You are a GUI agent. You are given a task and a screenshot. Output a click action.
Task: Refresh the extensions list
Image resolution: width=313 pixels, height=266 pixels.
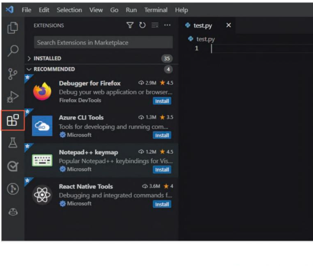[142, 25]
